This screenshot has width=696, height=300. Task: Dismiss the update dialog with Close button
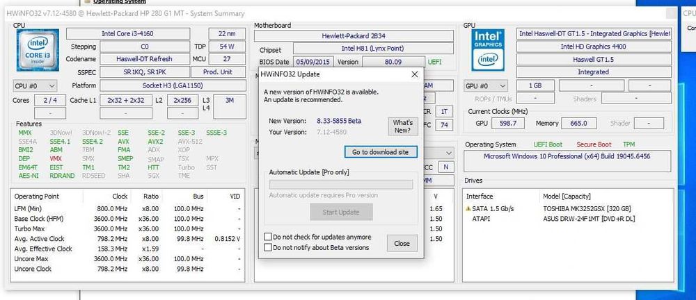[402, 243]
